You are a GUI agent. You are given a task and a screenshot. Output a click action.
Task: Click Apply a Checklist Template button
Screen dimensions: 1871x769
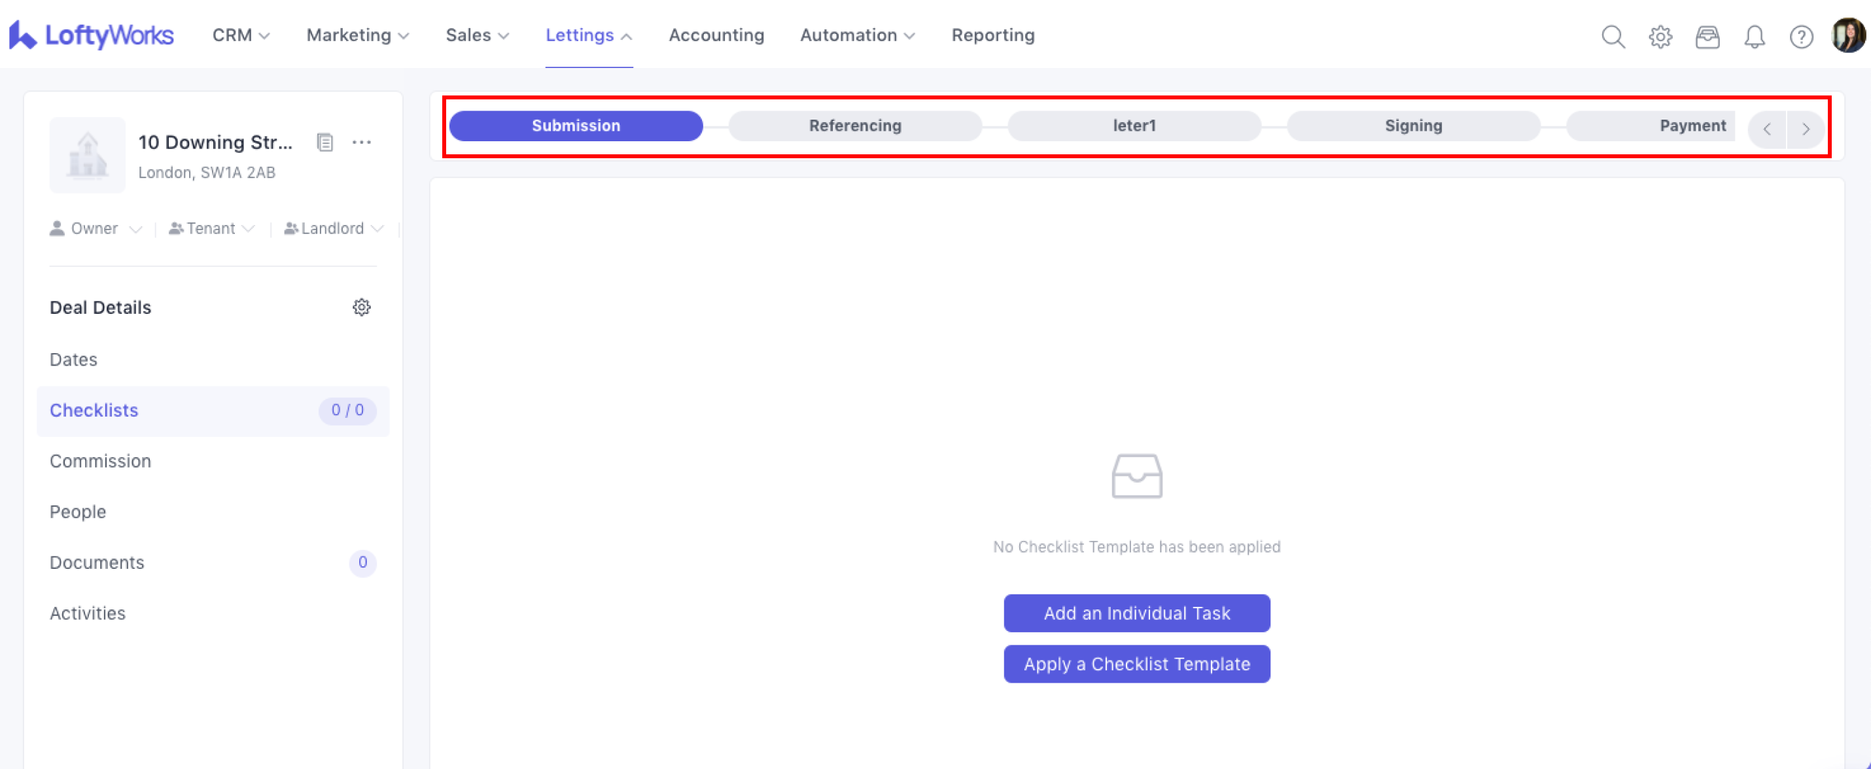tap(1137, 664)
